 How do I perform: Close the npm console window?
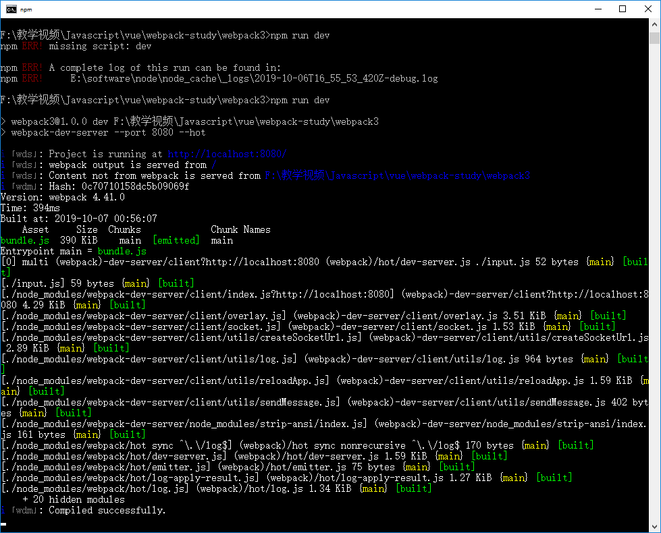[x=648, y=9]
